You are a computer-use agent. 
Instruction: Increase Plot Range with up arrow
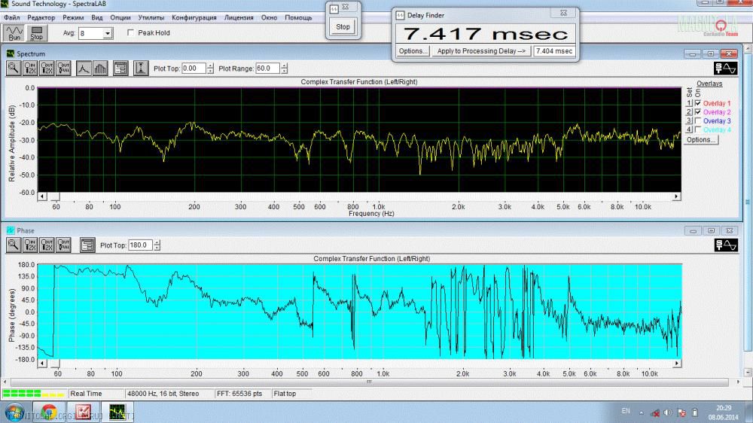click(284, 65)
